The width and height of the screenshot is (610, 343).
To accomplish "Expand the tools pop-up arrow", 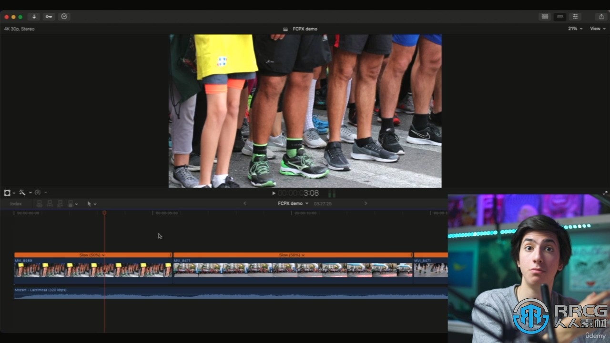I will [95, 204].
